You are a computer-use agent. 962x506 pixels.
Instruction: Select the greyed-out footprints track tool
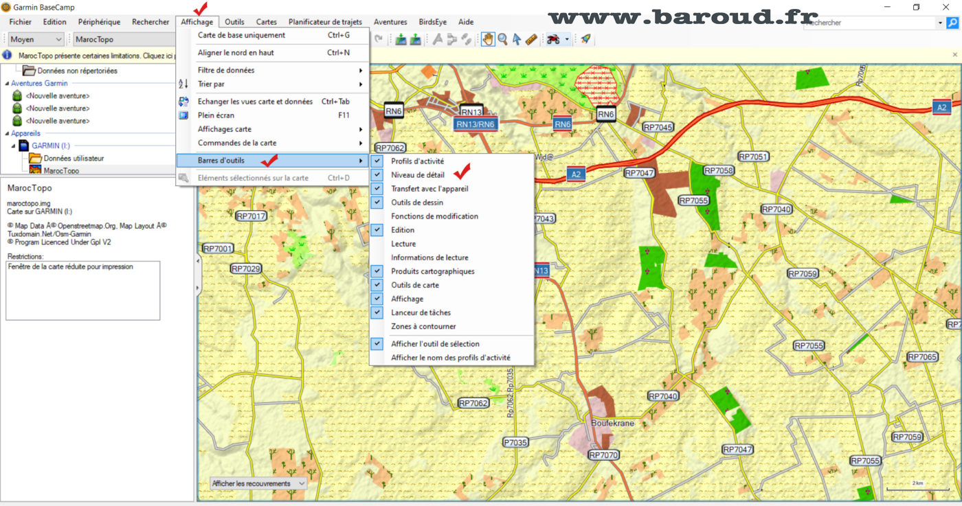[467, 40]
